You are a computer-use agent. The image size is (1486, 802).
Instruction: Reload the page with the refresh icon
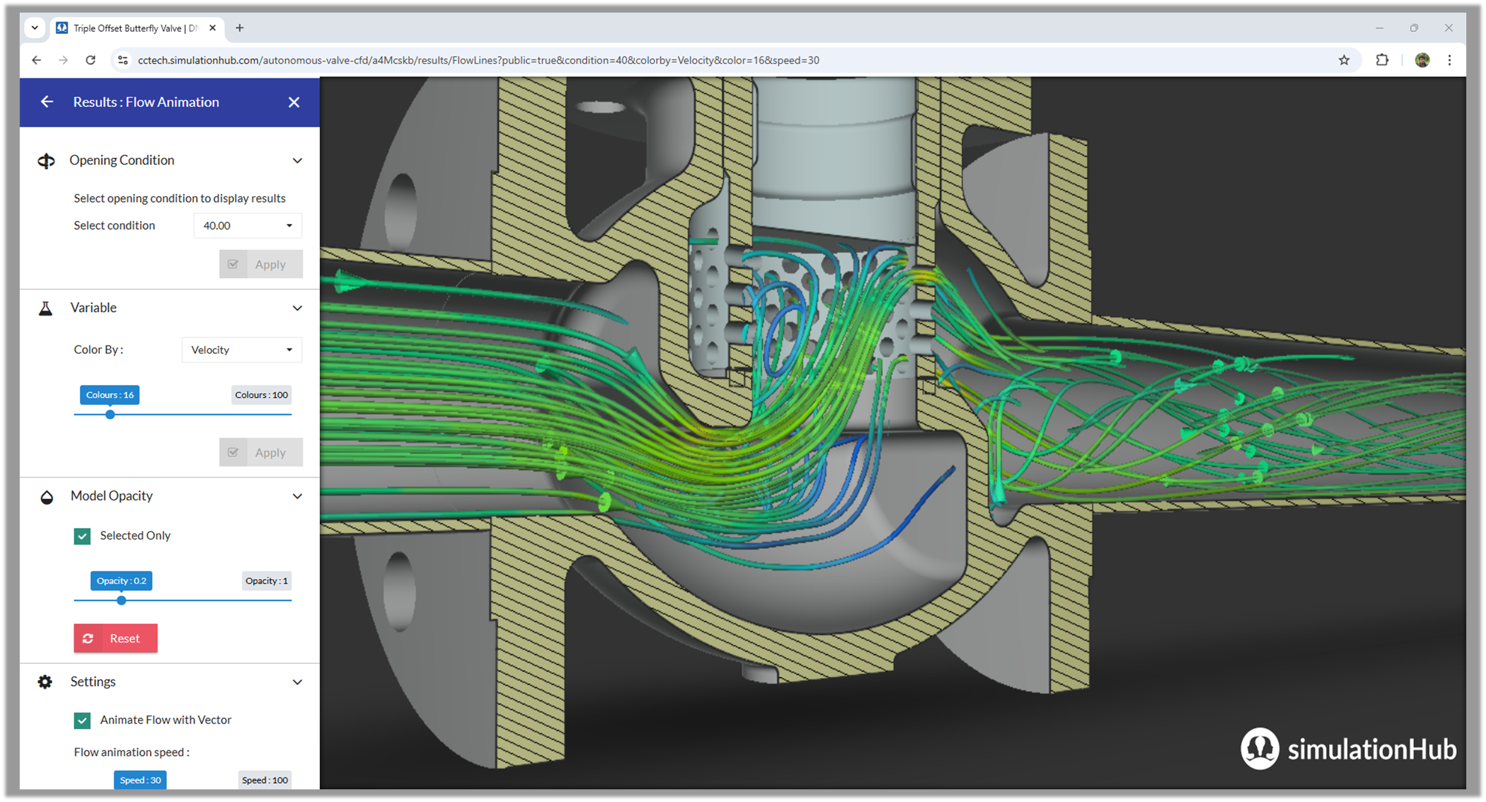tap(91, 60)
